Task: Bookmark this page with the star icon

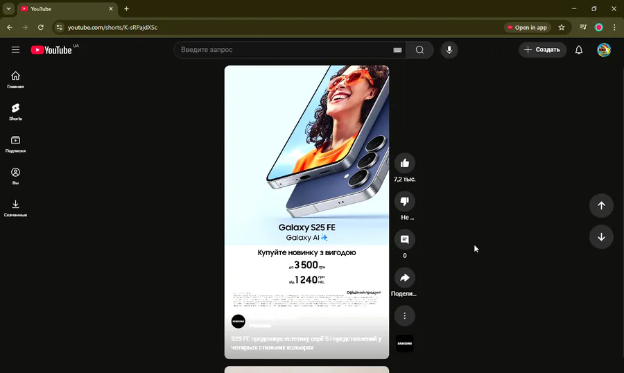Action: pyautogui.click(x=562, y=28)
